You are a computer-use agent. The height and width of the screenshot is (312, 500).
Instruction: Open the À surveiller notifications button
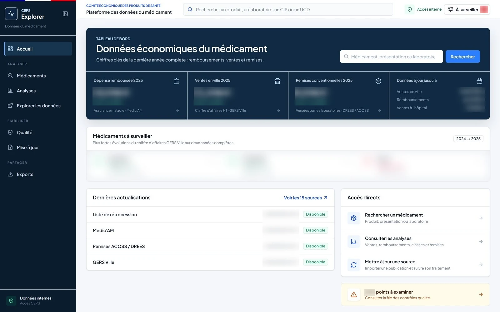pos(467,9)
